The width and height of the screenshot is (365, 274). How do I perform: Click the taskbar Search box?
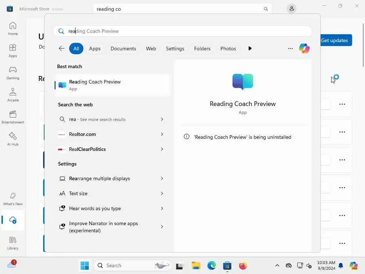click(x=133, y=265)
